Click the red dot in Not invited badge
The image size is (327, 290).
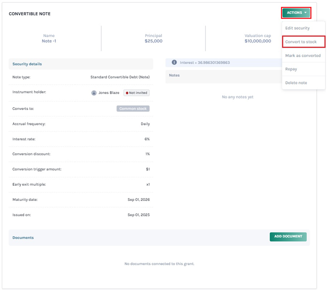(x=127, y=93)
